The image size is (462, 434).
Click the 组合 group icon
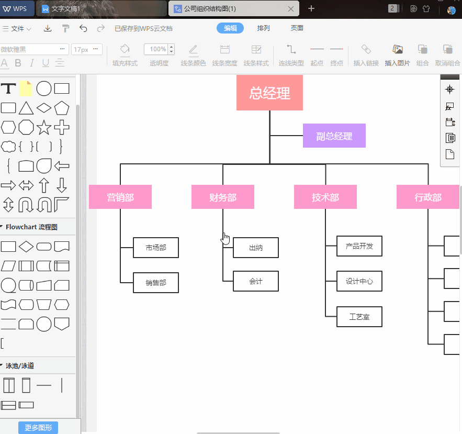[x=423, y=54]
